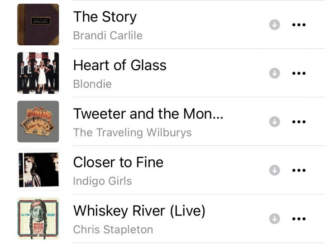Tap Blondie album cover thumbnail
This screenshot has width=325, height=244.
38,73
